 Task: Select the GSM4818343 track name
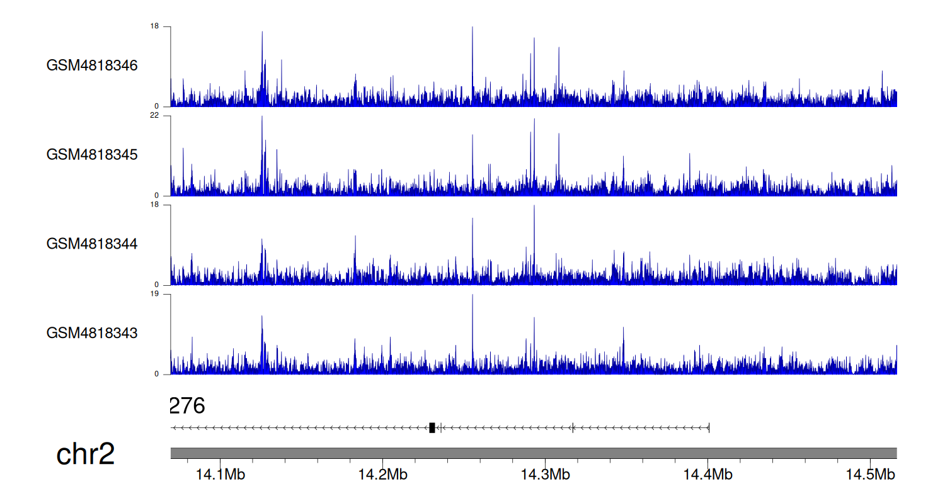[x=92, y=332]
